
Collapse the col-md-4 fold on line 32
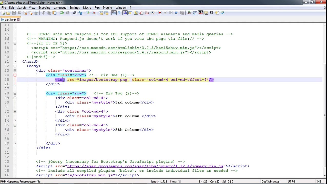15,111
